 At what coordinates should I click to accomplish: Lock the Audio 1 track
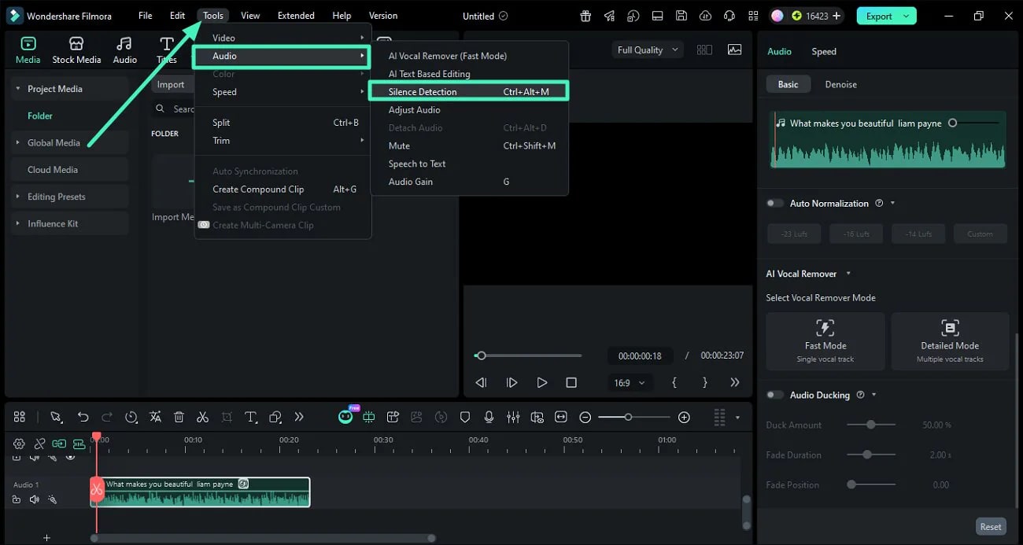(x=17, y=499)
